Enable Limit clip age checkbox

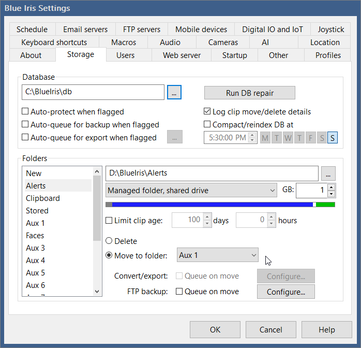(x=109, y=220)
